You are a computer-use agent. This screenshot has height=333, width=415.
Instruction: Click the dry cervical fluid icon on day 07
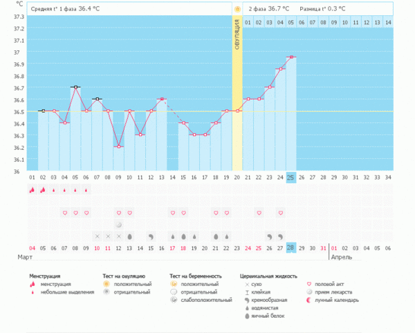(97, 236)
